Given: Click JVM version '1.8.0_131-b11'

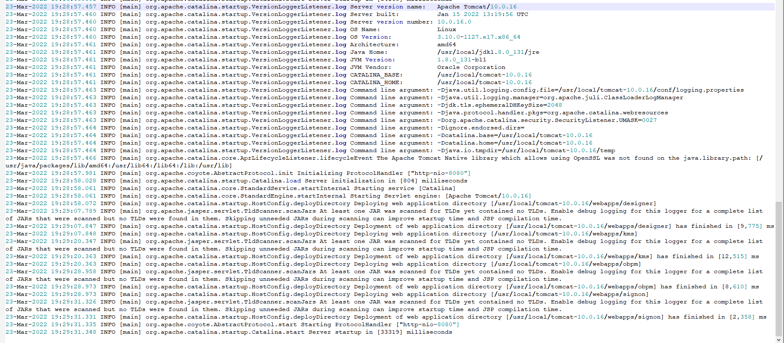Looking at the screenshot, I should (x=462, y=60).
